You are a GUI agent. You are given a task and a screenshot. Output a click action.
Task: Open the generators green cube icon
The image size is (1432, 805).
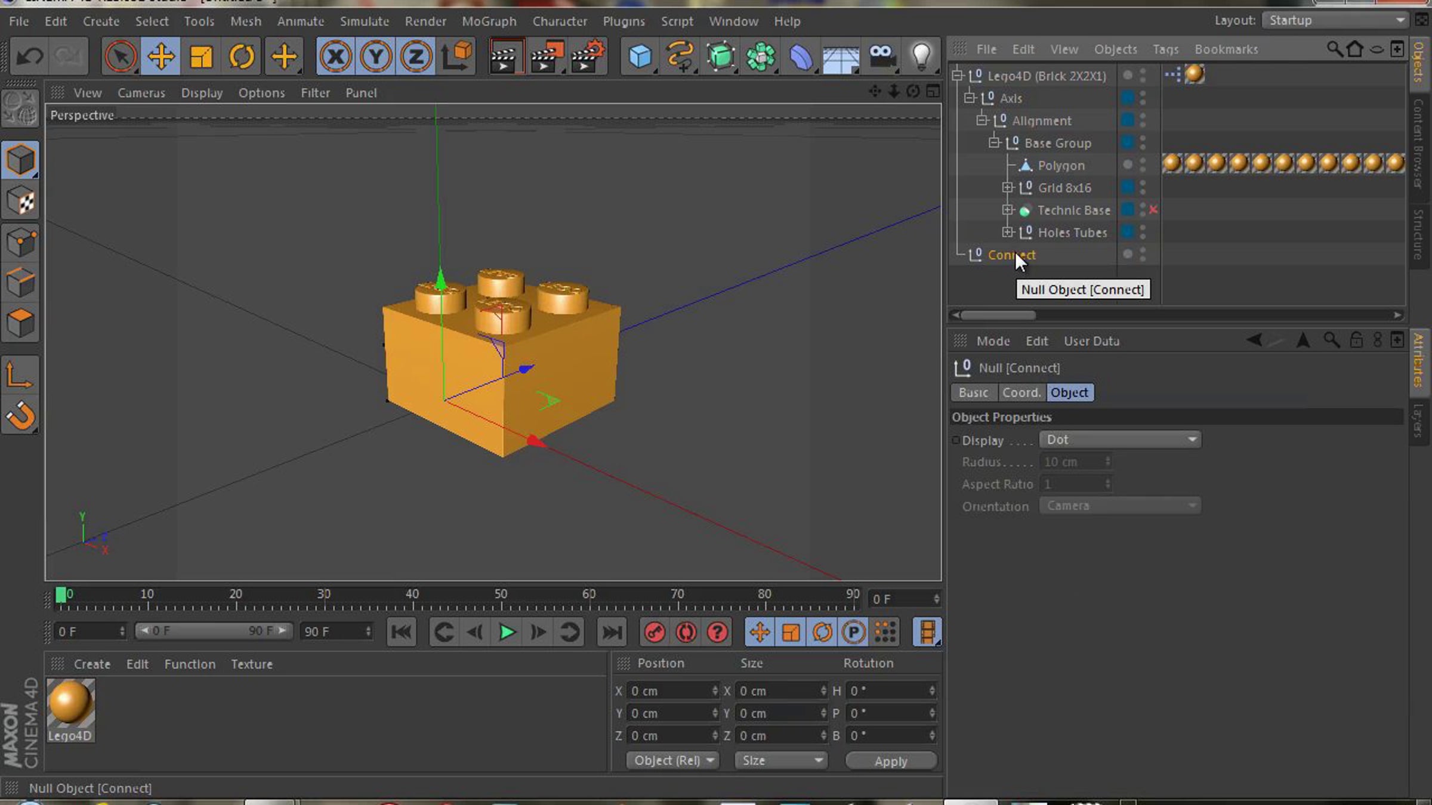720,57
